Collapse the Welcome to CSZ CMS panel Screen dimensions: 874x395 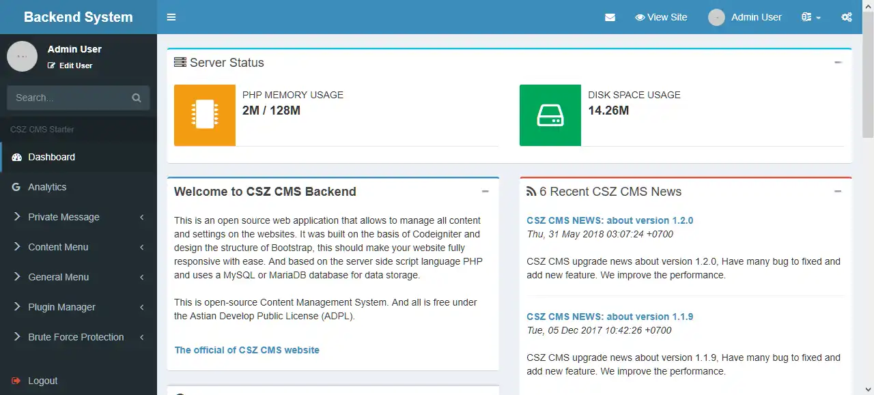pyautogui.click(x=485, y=192)
